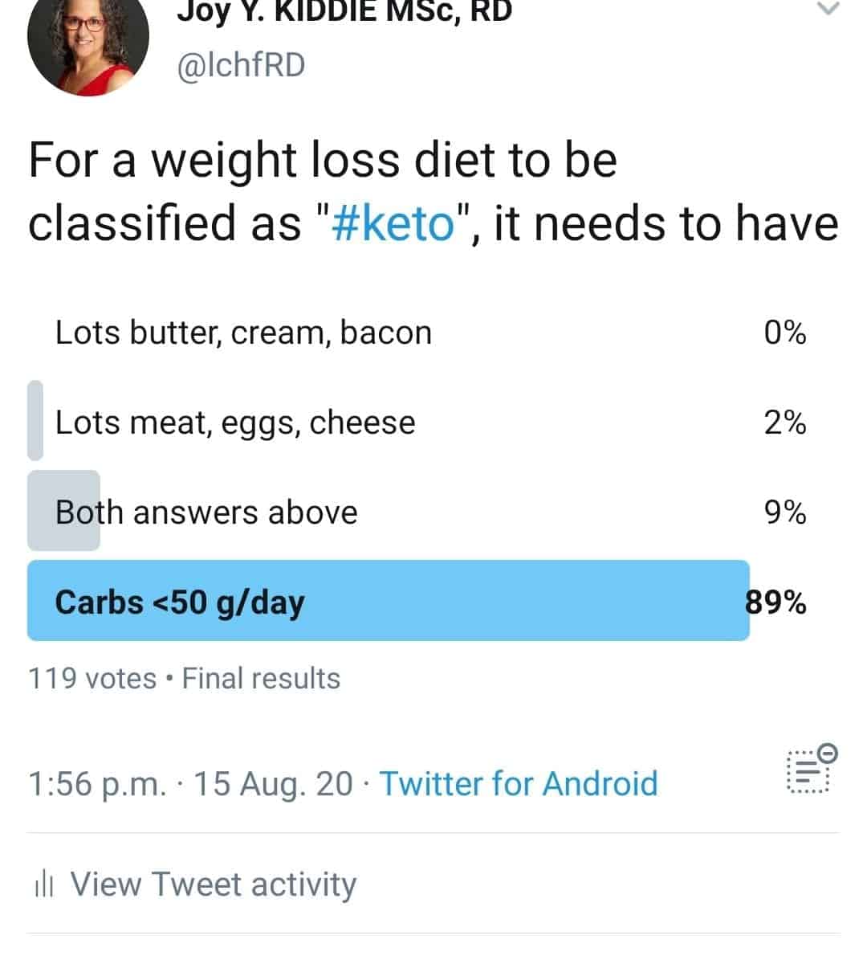Click the 9% result label
The width and height of the screenshot is (867, 964).
(x=785, y=512)
